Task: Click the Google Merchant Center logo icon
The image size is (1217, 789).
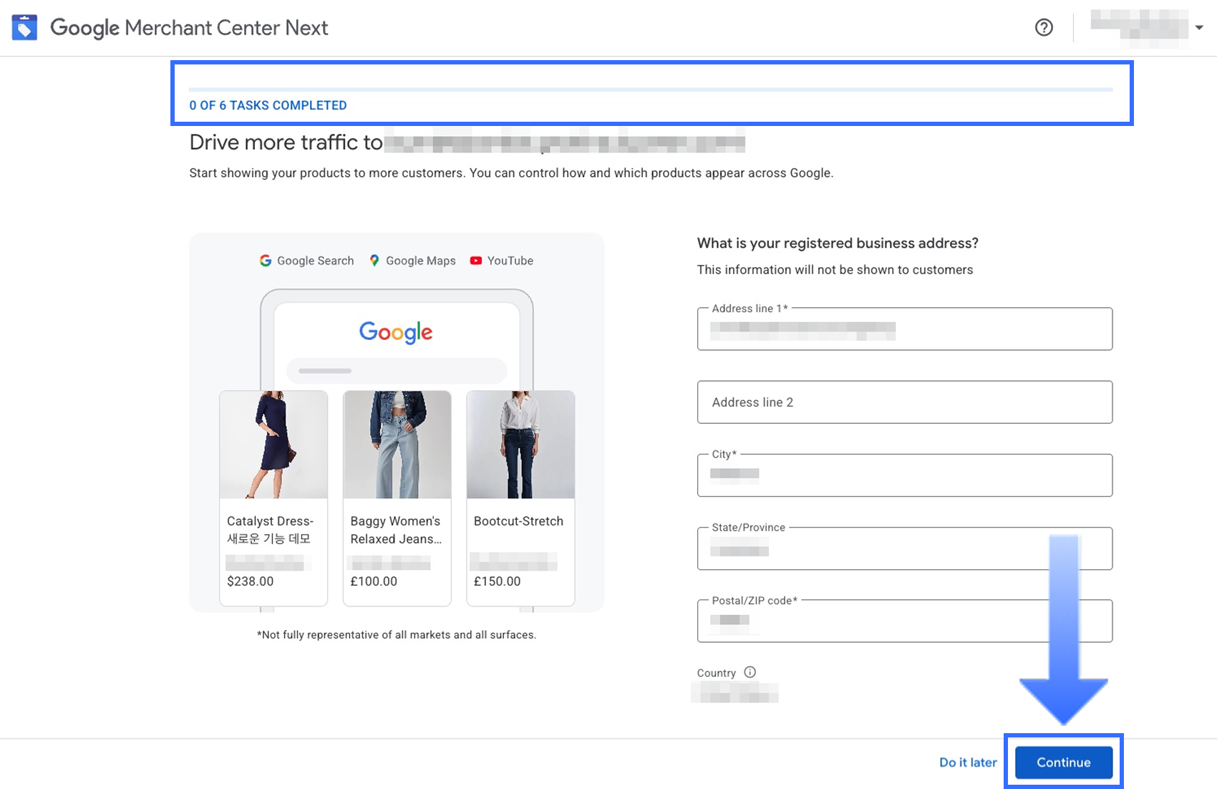Action: point(24,28)
